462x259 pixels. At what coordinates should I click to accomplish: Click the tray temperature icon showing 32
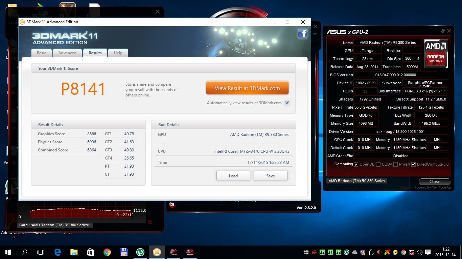tap(322, 252)
